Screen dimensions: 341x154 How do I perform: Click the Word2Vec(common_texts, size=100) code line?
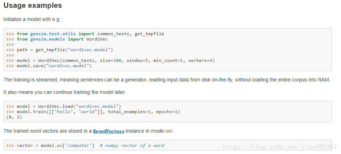[111, 60]
